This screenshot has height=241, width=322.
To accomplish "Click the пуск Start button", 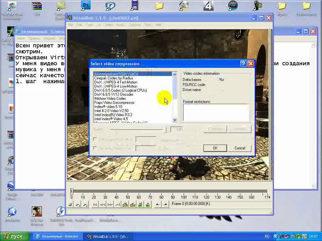I will click(x=15, y=237).
